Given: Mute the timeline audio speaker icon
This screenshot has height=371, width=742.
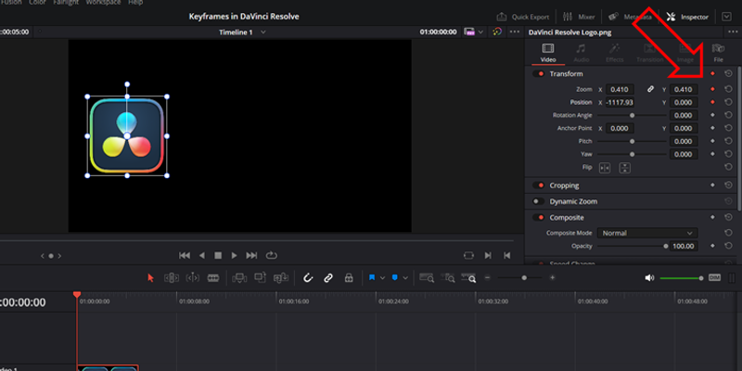Looking at the screenshot, I should 649,277.
